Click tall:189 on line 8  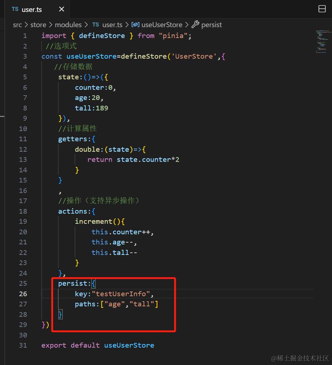(x=92, y=108)
